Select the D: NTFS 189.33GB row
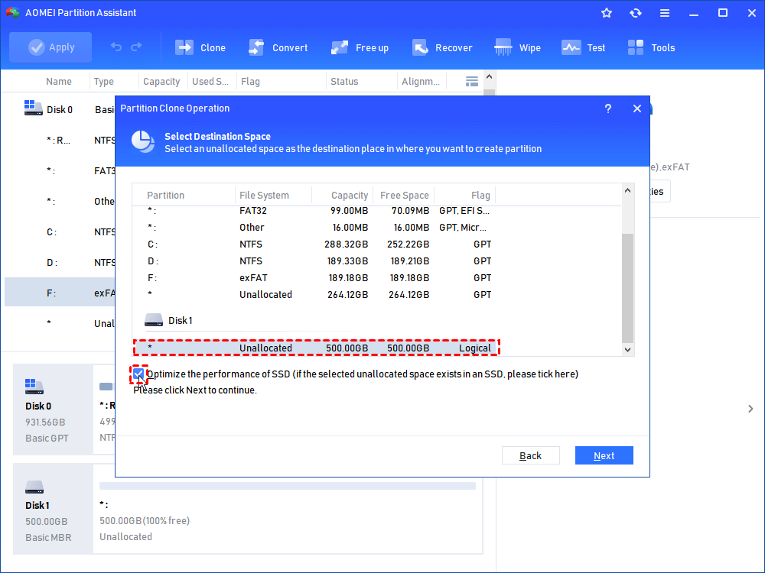This screenshot has height=573, width=765. pyautogui.click(x=316, y=261)
